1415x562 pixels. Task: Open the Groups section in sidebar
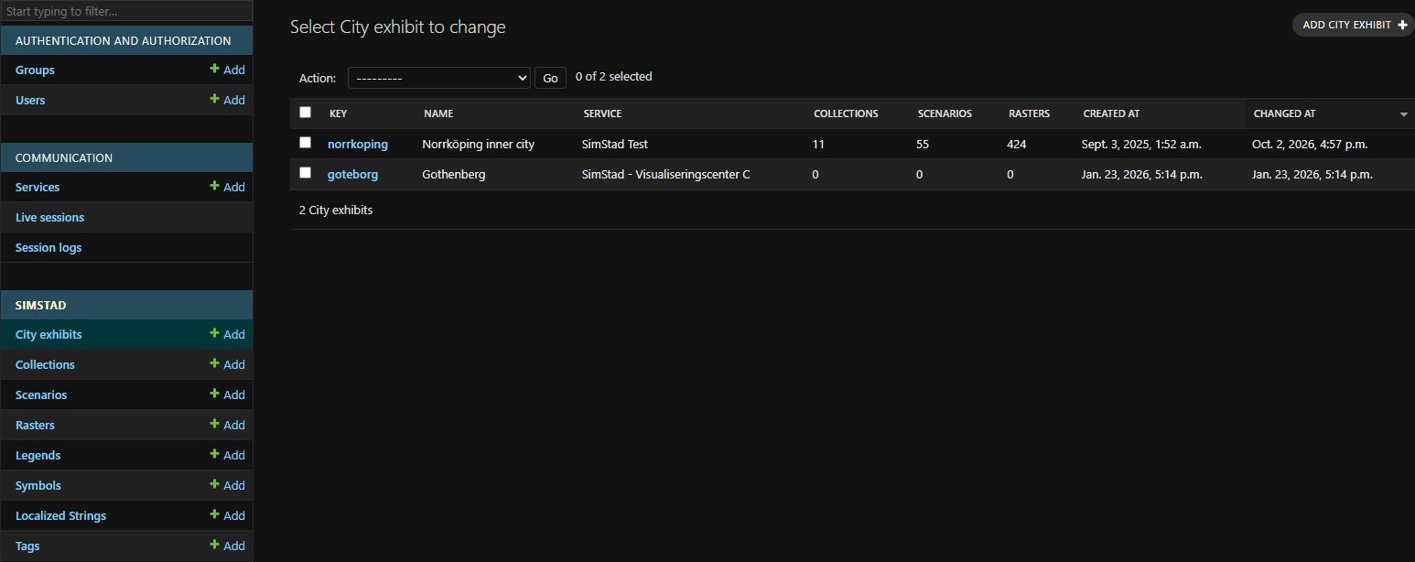(35, 70)
